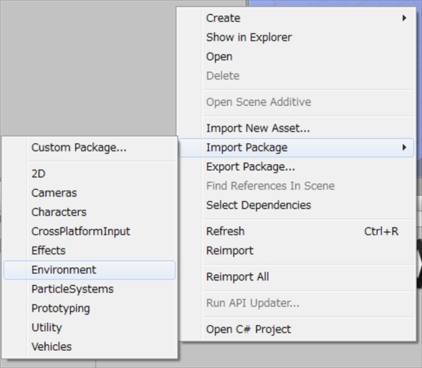Click the highlighted Environment package

tap(63, 270)
